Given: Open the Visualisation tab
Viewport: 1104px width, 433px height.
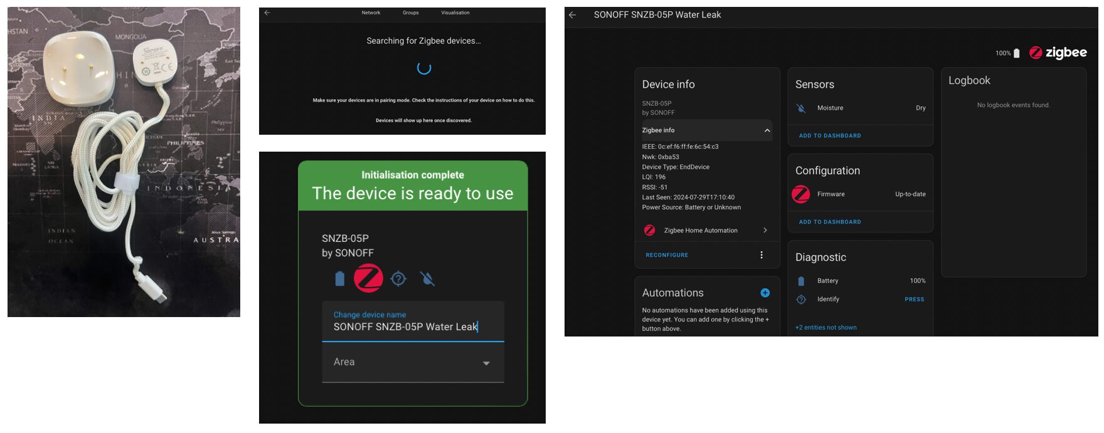Looking at the screenshot, I should coord(455,13).
